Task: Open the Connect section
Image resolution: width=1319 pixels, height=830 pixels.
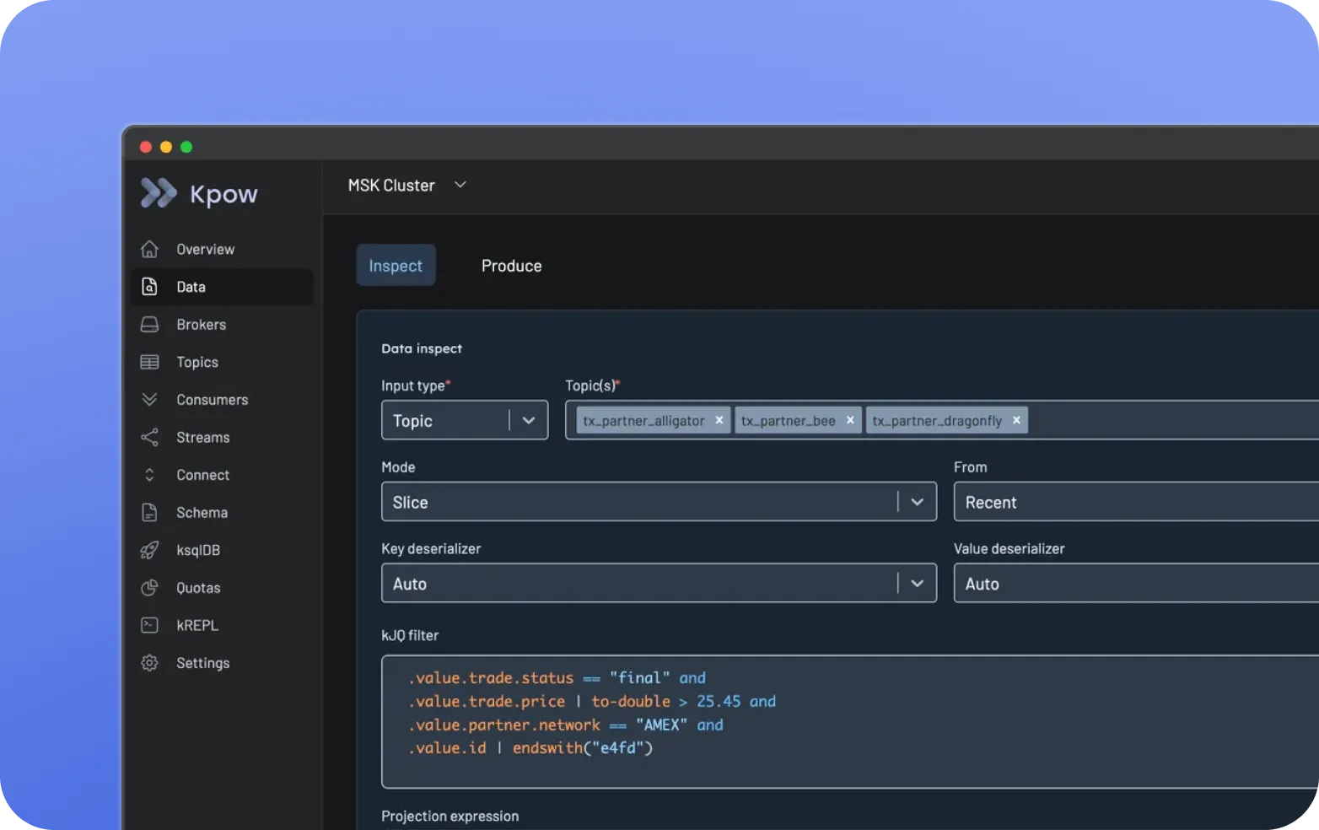Action: [x=223, y=475]
